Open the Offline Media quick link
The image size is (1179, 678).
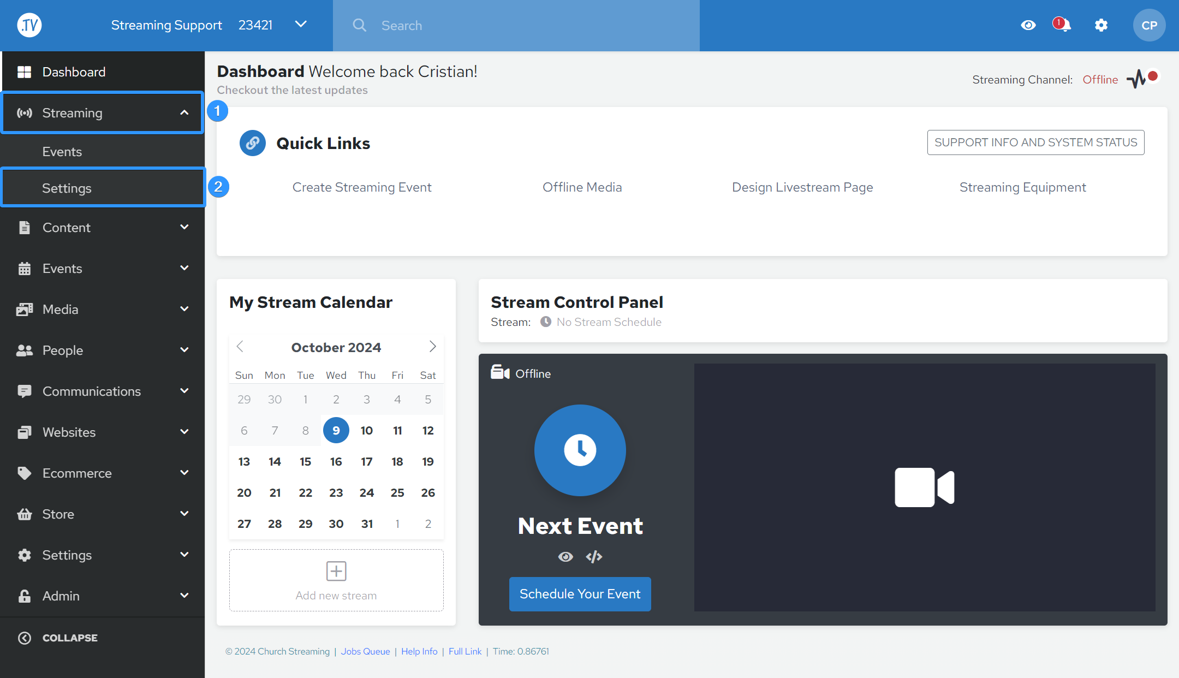[582, 187]
